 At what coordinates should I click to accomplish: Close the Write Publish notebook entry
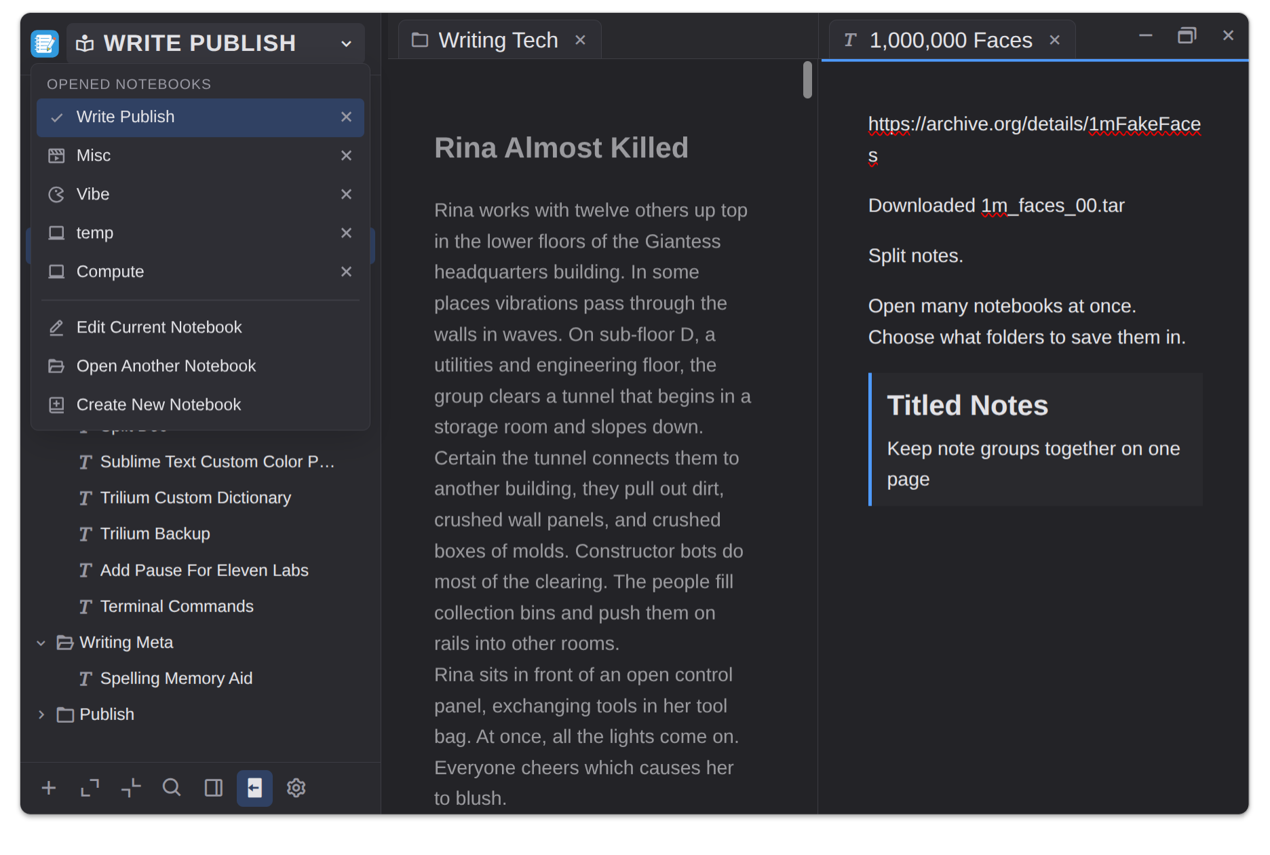[346, 117]
